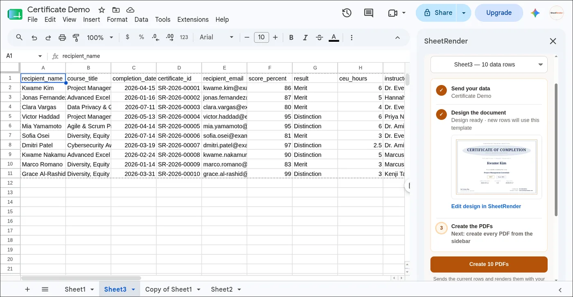
Task: Increase decimal places
Action: coord(169,37)
